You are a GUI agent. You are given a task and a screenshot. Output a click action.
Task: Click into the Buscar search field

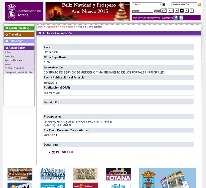coord(142,11)
